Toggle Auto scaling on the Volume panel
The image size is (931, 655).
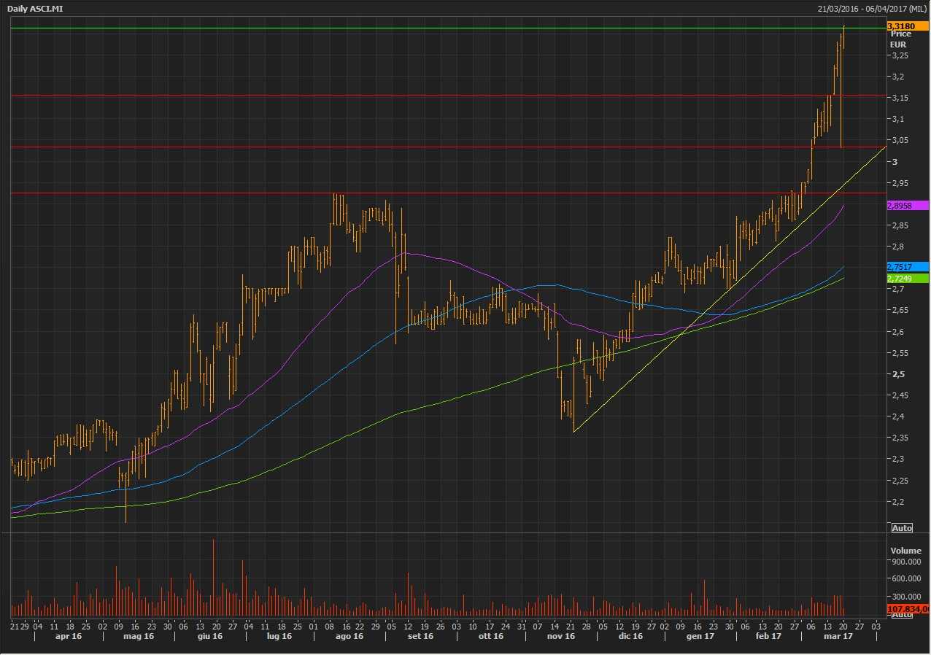[902, 615]
